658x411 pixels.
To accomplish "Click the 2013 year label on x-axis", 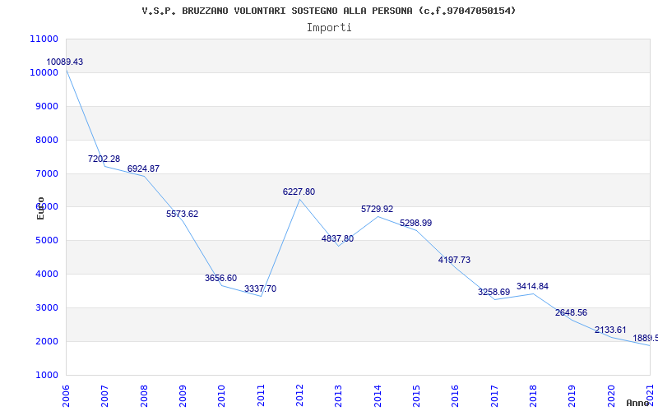I will pos(339,395).
